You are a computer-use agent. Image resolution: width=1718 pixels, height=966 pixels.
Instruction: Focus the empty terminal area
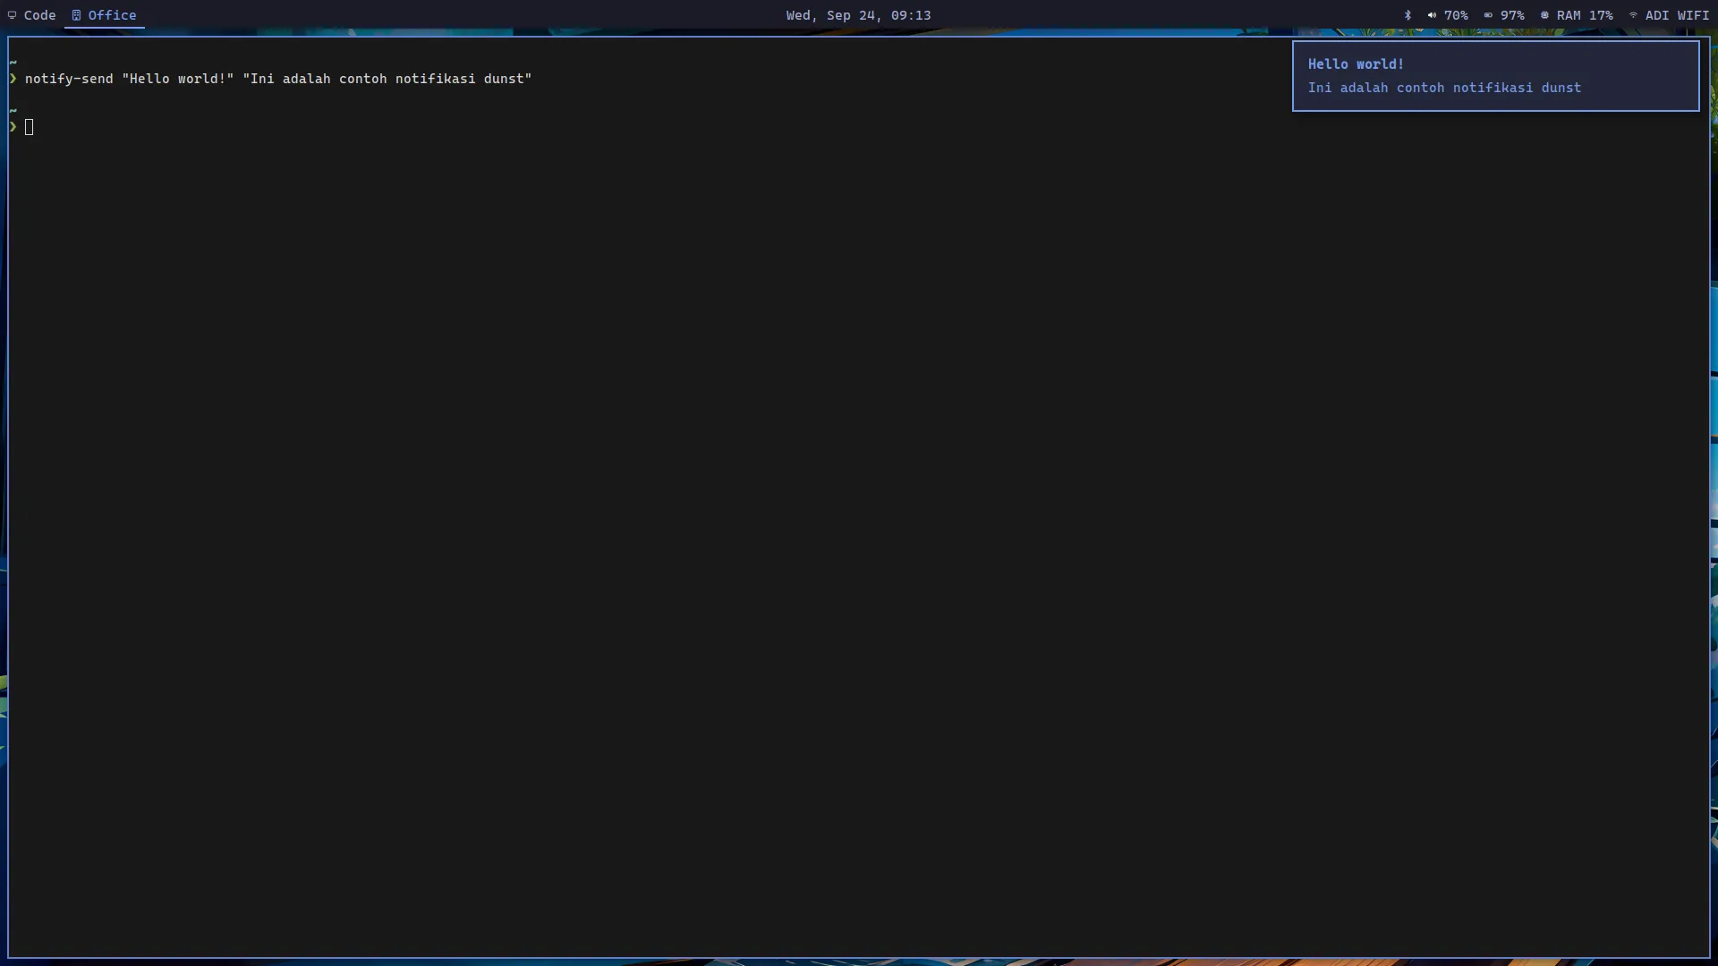pyautogui.click(x=859, y=537)
